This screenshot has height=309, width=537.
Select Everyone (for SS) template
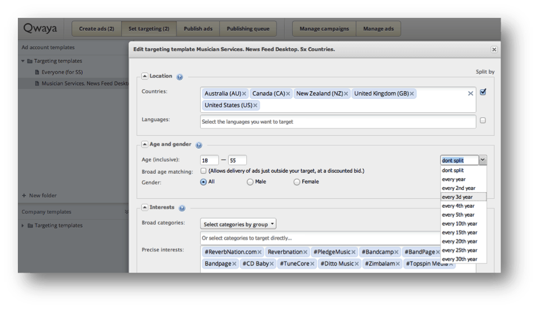click(x=62, y=72)
